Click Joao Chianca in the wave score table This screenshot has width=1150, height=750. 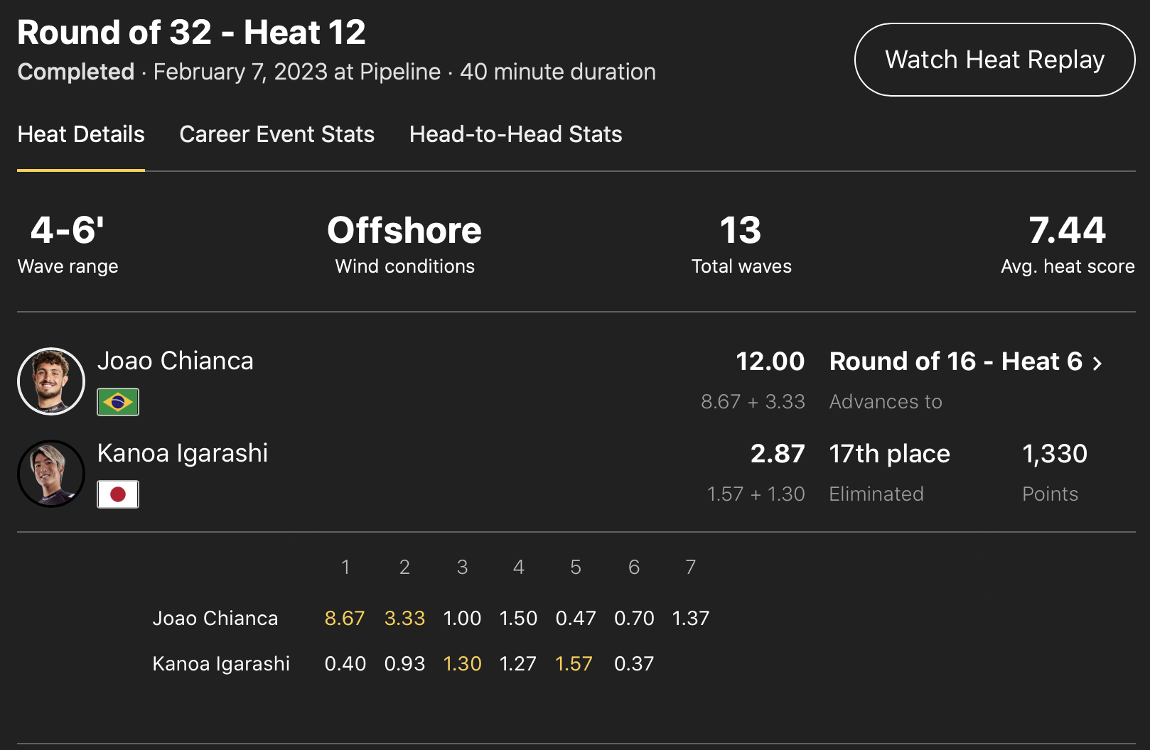pyautogui.click(x=215, y=618)
